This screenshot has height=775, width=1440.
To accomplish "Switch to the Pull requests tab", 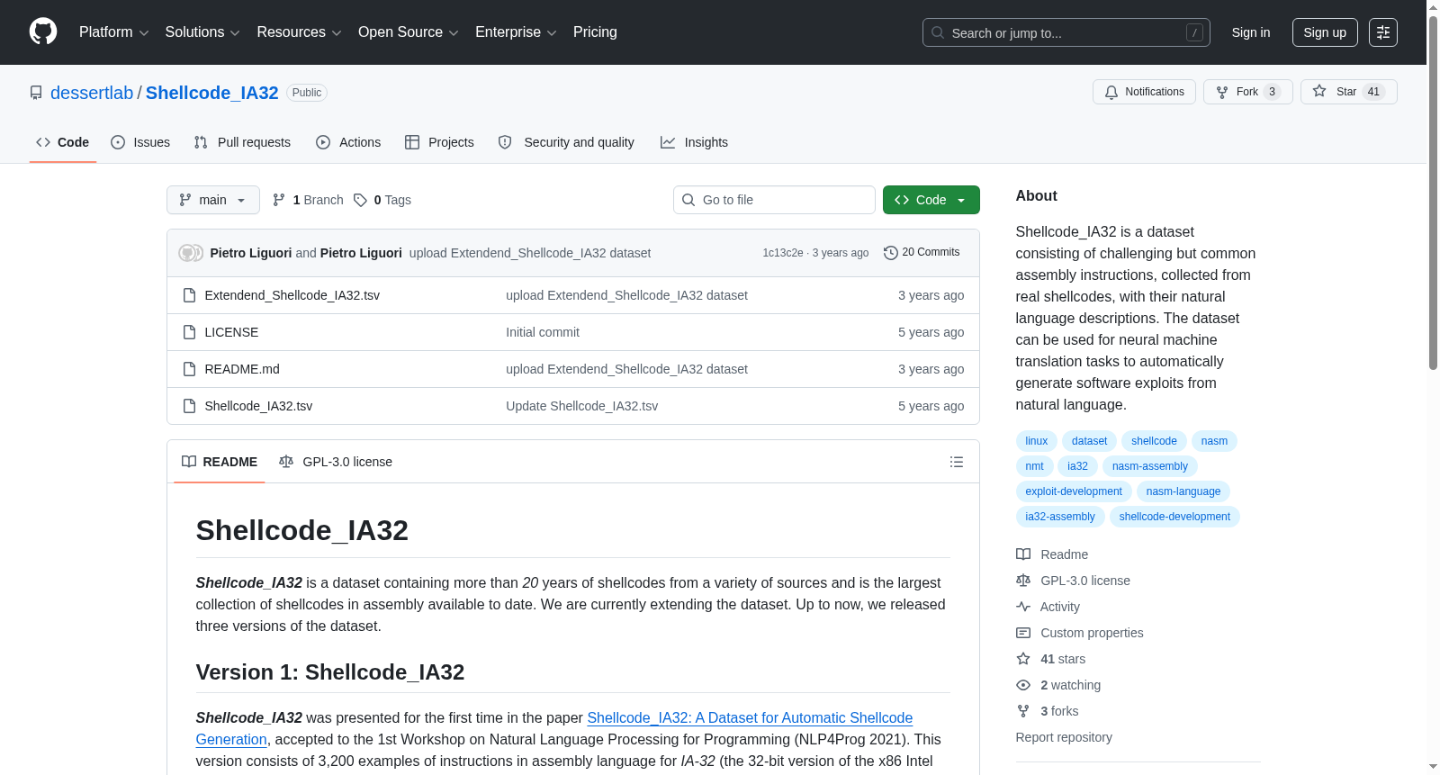I will 242,142.
